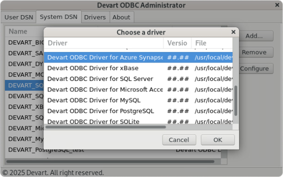Select the DEVART_SA DSN entry
This screenshot has width=283, height=177.
(25, 53)
